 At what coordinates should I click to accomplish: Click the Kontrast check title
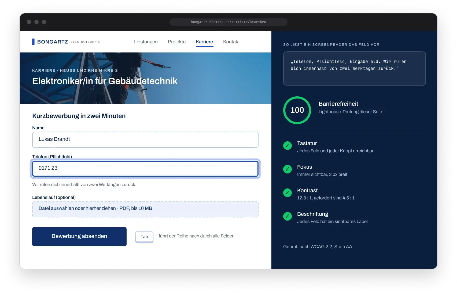pyautogui.click(x=307, y=190)
